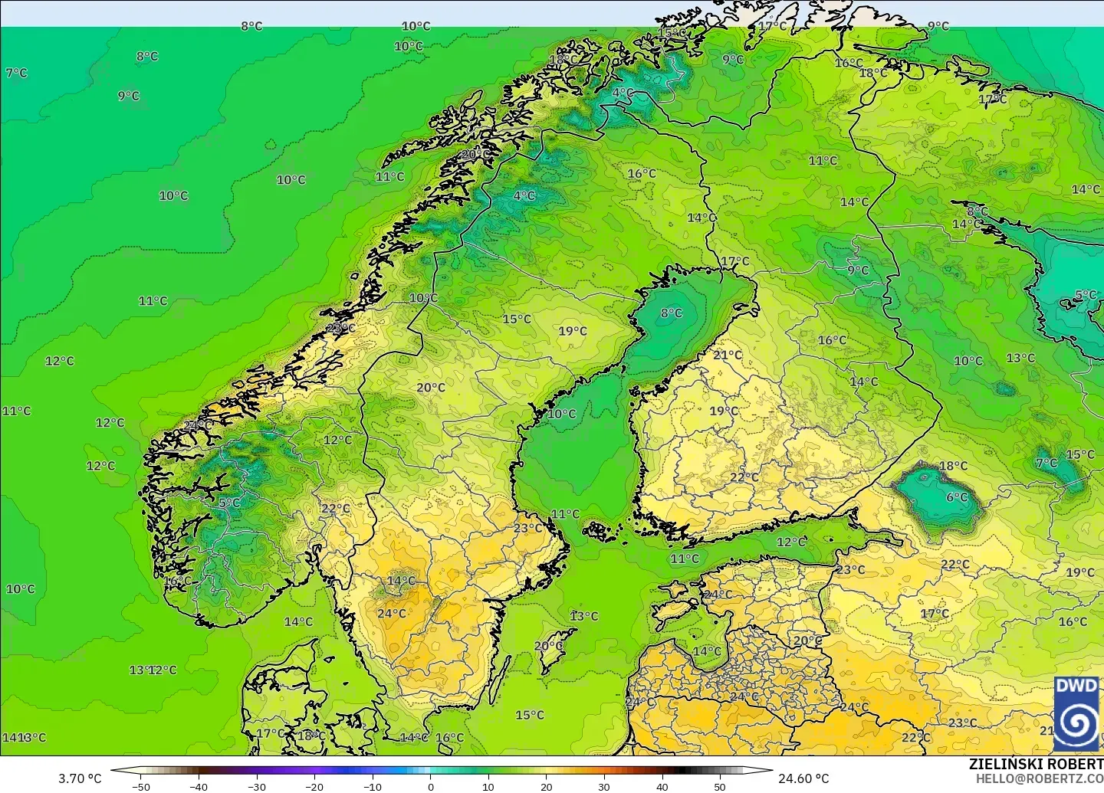The width and height of the screenshot is (1104, 793).
Task: Select the 3.70 °C minimum value label
Action: tap(80, 778)
